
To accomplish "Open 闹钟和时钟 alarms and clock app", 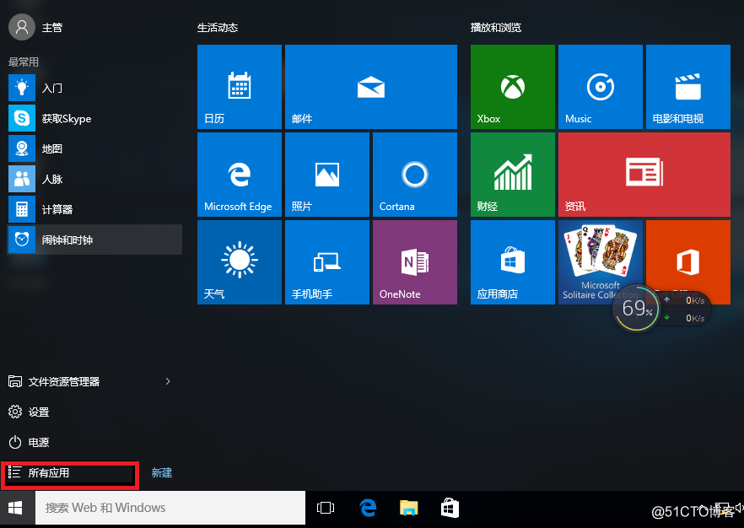I will pyautogui.click(x=94, y=240).
